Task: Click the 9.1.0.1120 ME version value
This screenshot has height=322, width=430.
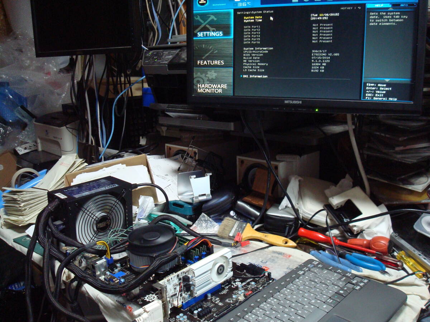Action: [x=321, y=61]
